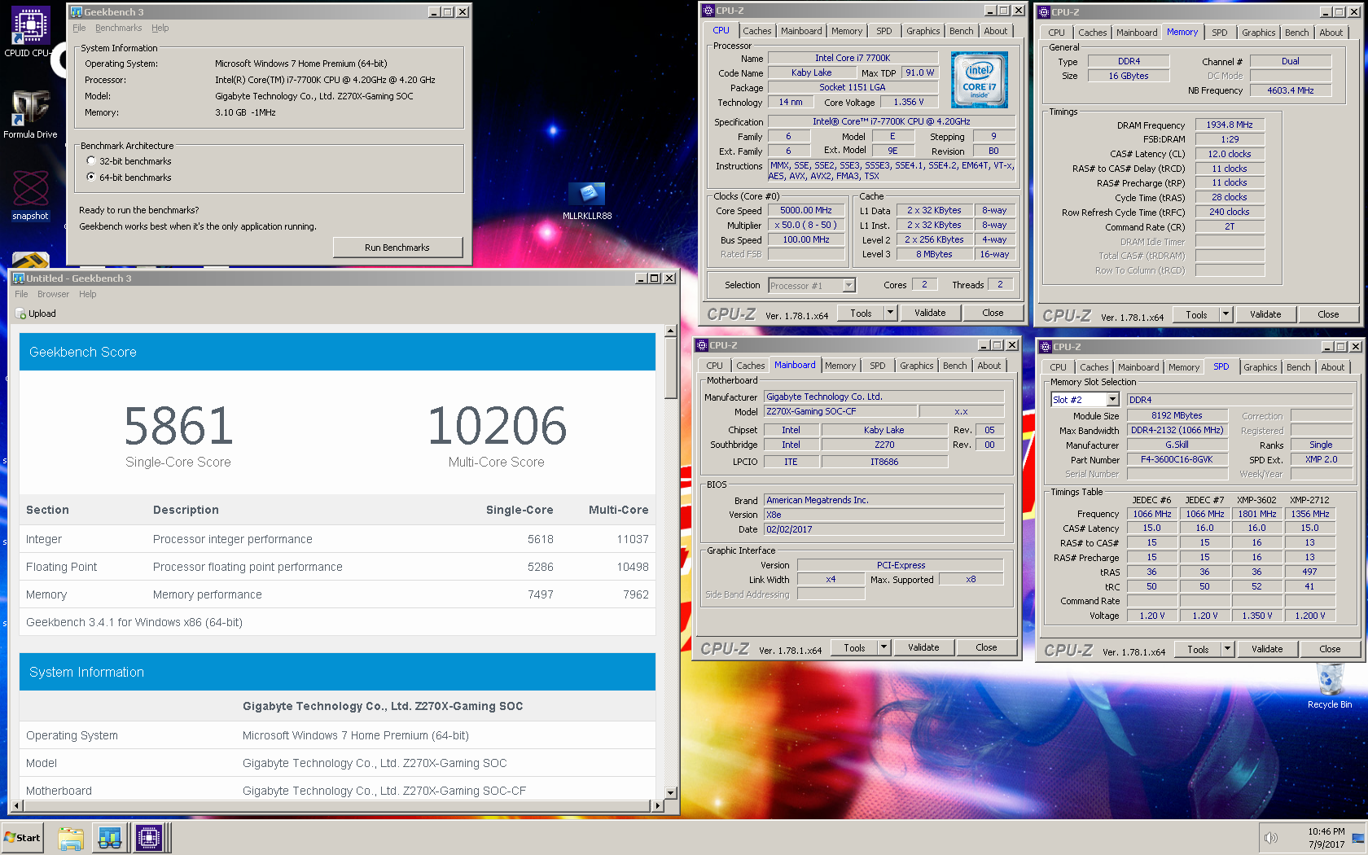Expand Tools dropdown arrow in Mainboard window

tap(883, 647)
